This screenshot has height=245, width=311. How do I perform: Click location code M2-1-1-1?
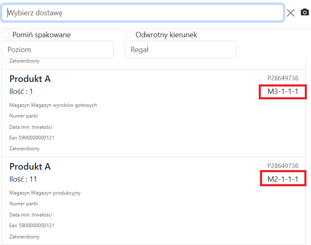tap(283, 179)
